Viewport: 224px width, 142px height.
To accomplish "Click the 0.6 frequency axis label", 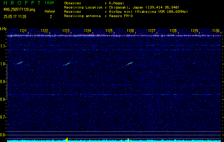I will 3,135.
